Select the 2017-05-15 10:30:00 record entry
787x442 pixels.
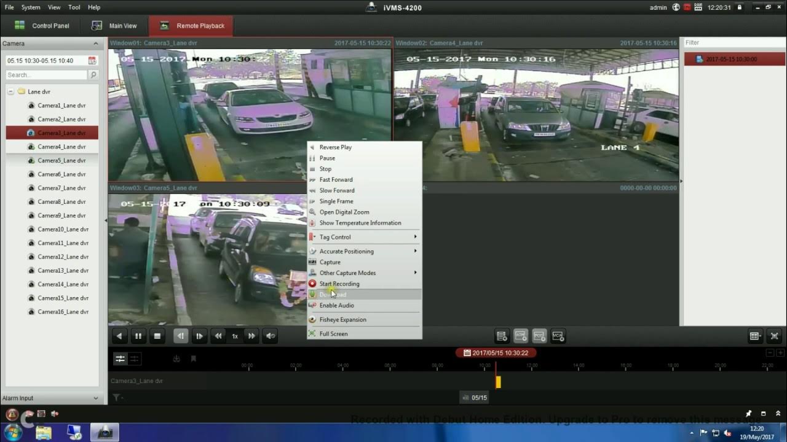735,59
